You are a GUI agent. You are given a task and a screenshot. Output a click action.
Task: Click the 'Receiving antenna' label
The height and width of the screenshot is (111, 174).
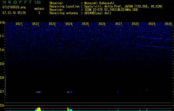click(x=64, y=13)
